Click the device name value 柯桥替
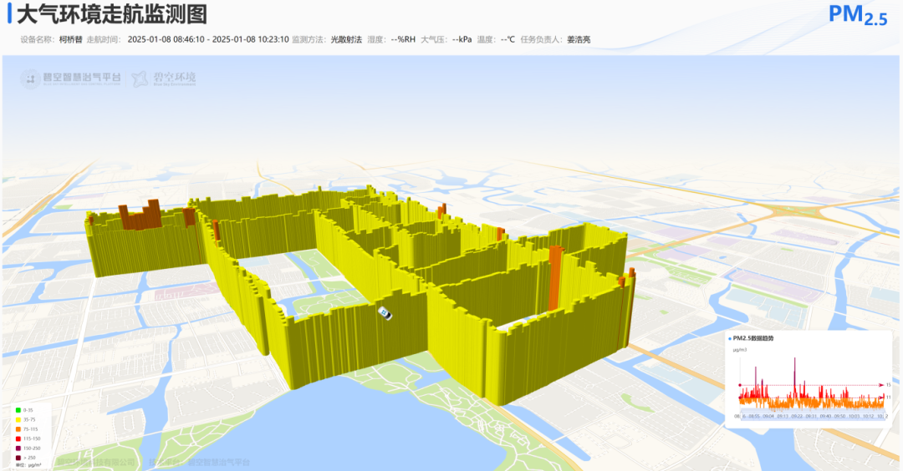 [x=71, y=40]
